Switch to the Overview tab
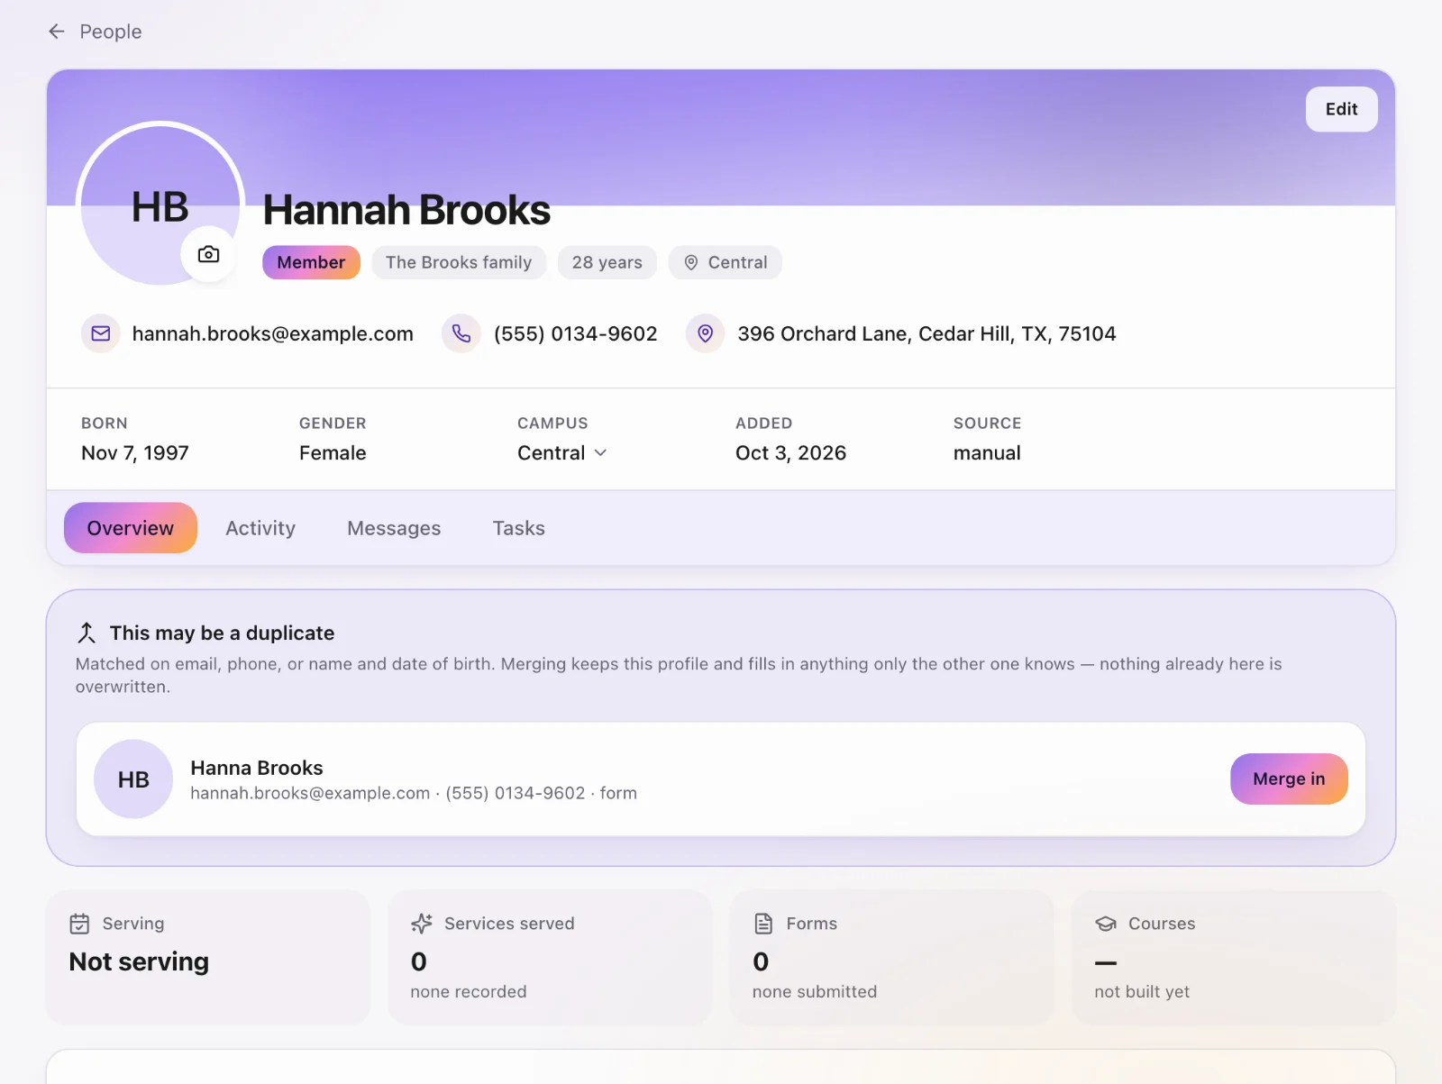This screenshot has height=1084, width=1442. click(131, 528)
